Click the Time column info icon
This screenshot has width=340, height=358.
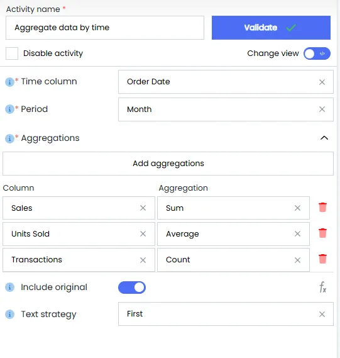tap(9, 82)
